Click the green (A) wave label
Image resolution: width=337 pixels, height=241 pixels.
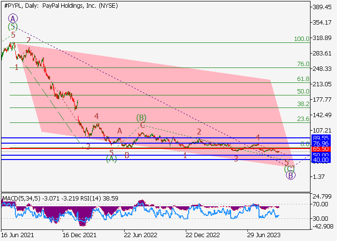point(112,159)
